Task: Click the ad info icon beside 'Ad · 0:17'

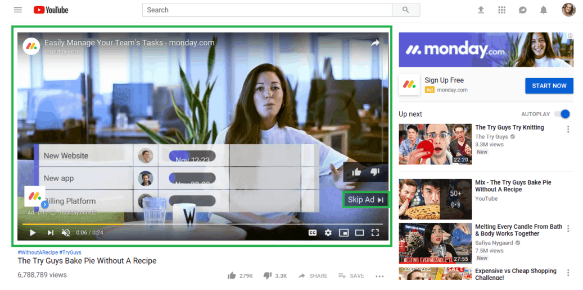Action: 53,213
